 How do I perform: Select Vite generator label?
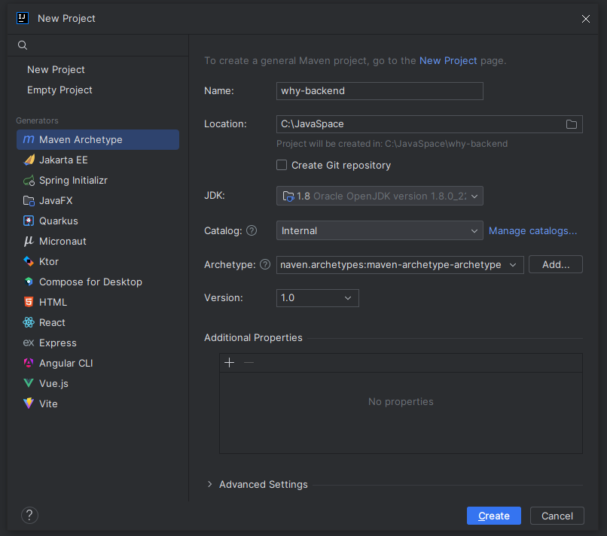[48, 404]
